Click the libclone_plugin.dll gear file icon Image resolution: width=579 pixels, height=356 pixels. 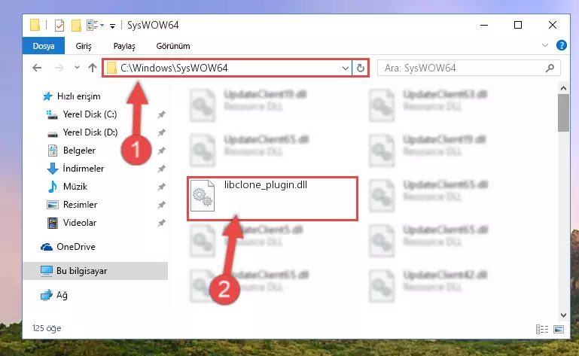click(x=203, y=196)
